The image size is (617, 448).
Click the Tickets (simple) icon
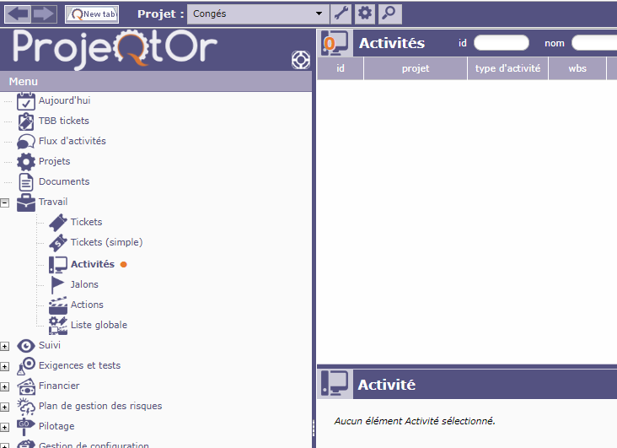58,243
